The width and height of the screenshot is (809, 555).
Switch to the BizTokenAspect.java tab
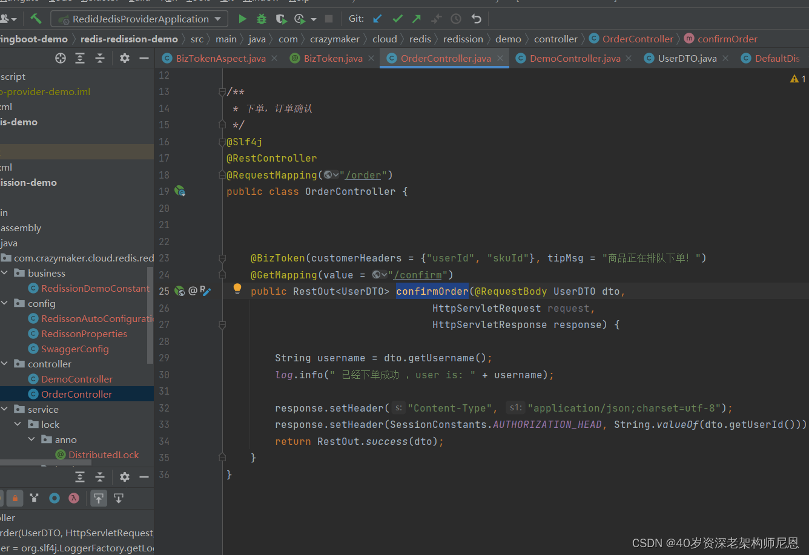click(220, 58)
